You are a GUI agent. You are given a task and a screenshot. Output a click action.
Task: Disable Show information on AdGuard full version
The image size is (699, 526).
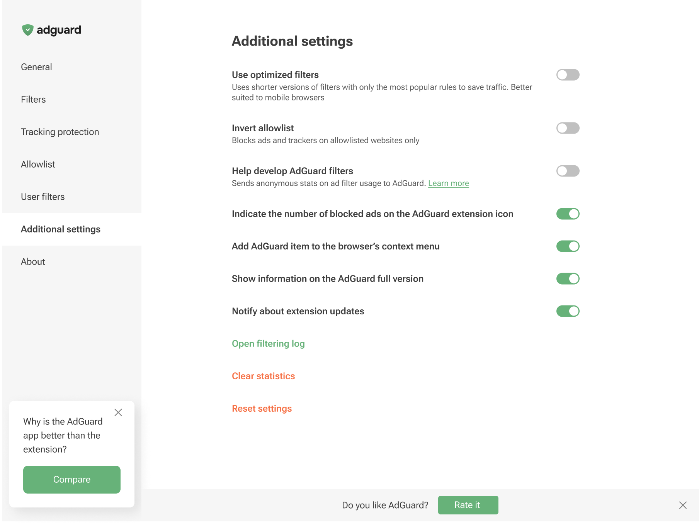[x=568, y=278]
